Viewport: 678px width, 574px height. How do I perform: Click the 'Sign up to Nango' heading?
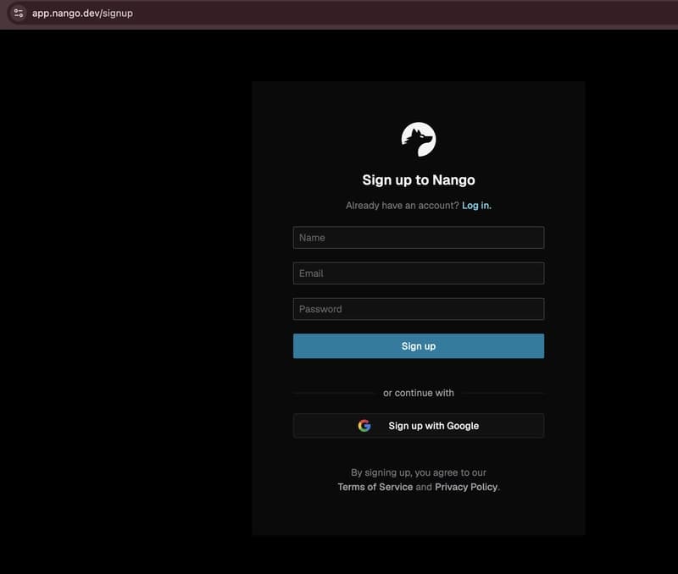coord(418,179)
